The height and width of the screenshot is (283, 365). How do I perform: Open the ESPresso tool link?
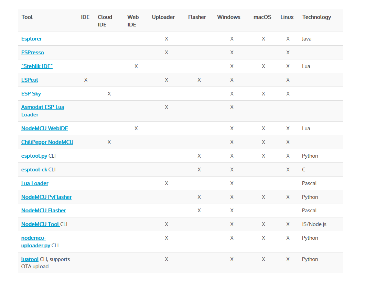pyautogui.click(x=33, y=53)
